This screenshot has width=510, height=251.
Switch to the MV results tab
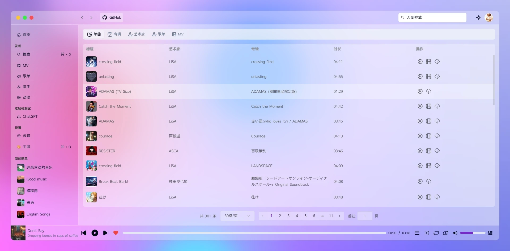tap(178, 34)
